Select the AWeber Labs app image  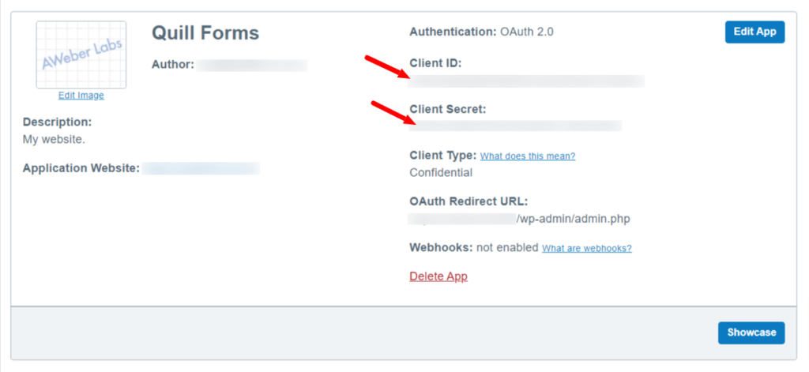tap(81, 55)
